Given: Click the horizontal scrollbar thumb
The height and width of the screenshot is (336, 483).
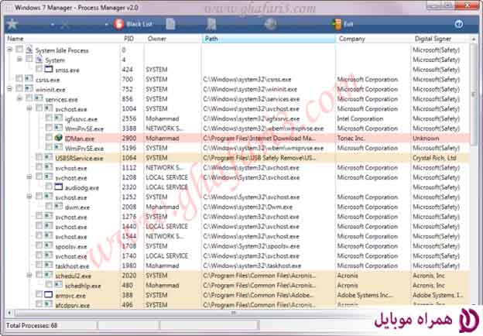Looking at the screenshot, I should click(234, 313).
